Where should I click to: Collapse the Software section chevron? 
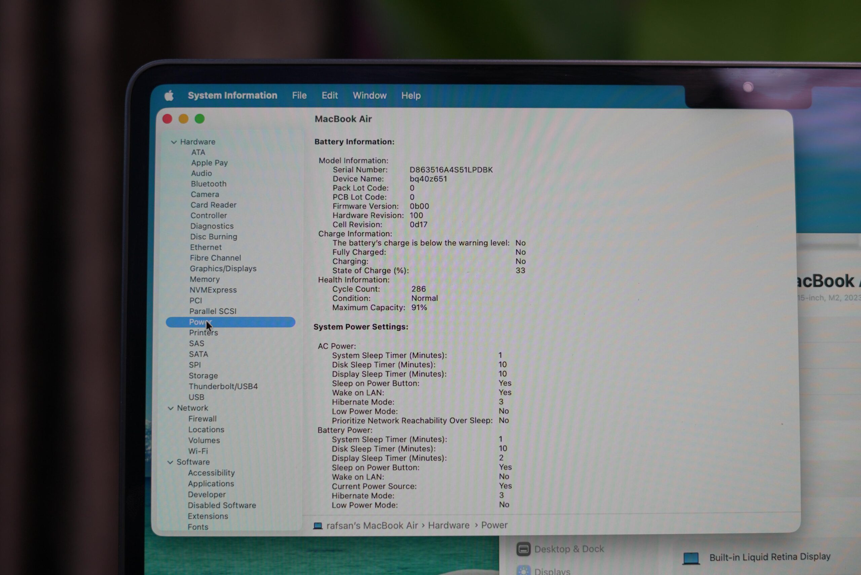point(170,462)
